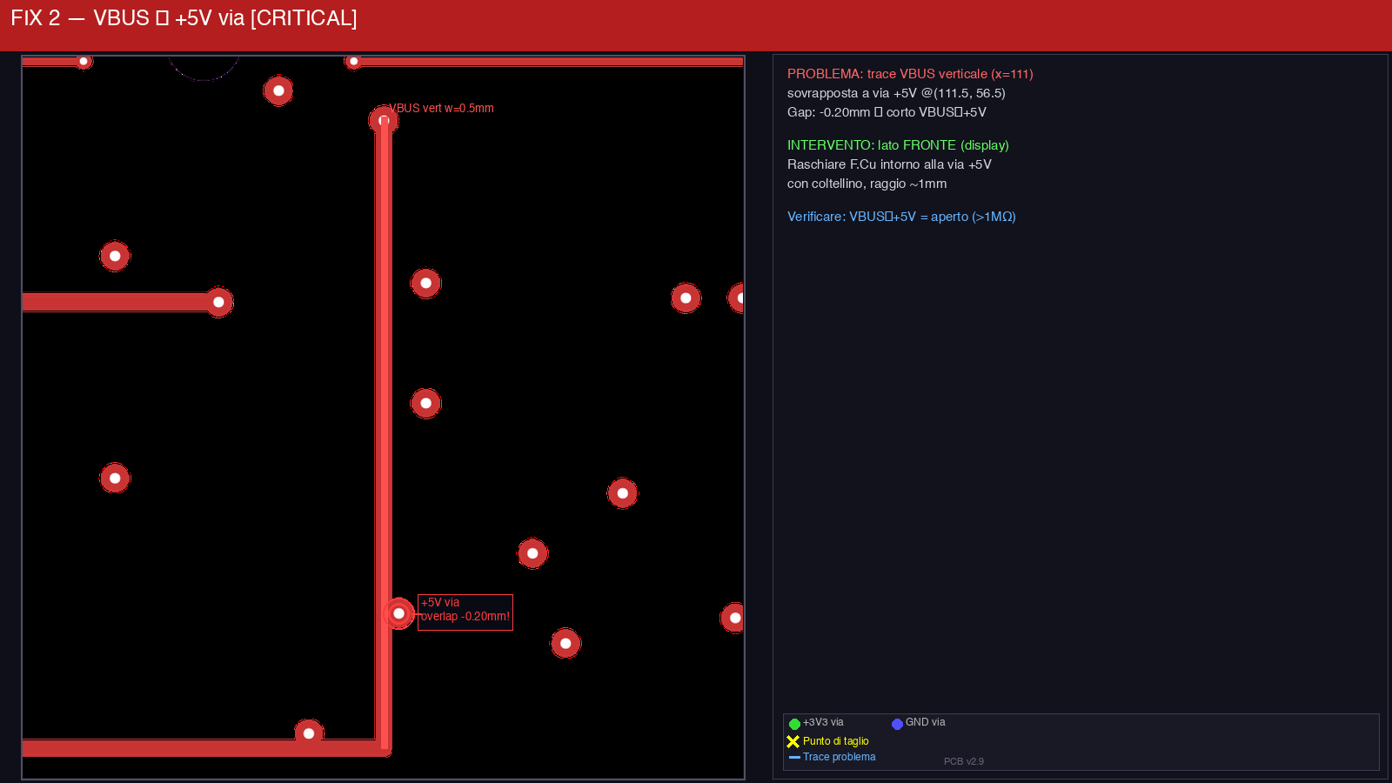Viewport: 1392px width, 783px height.
Task: Click the 'FIX 2 — VBUS +5V via [CRITICAL]' title
Action: point(184,18)
